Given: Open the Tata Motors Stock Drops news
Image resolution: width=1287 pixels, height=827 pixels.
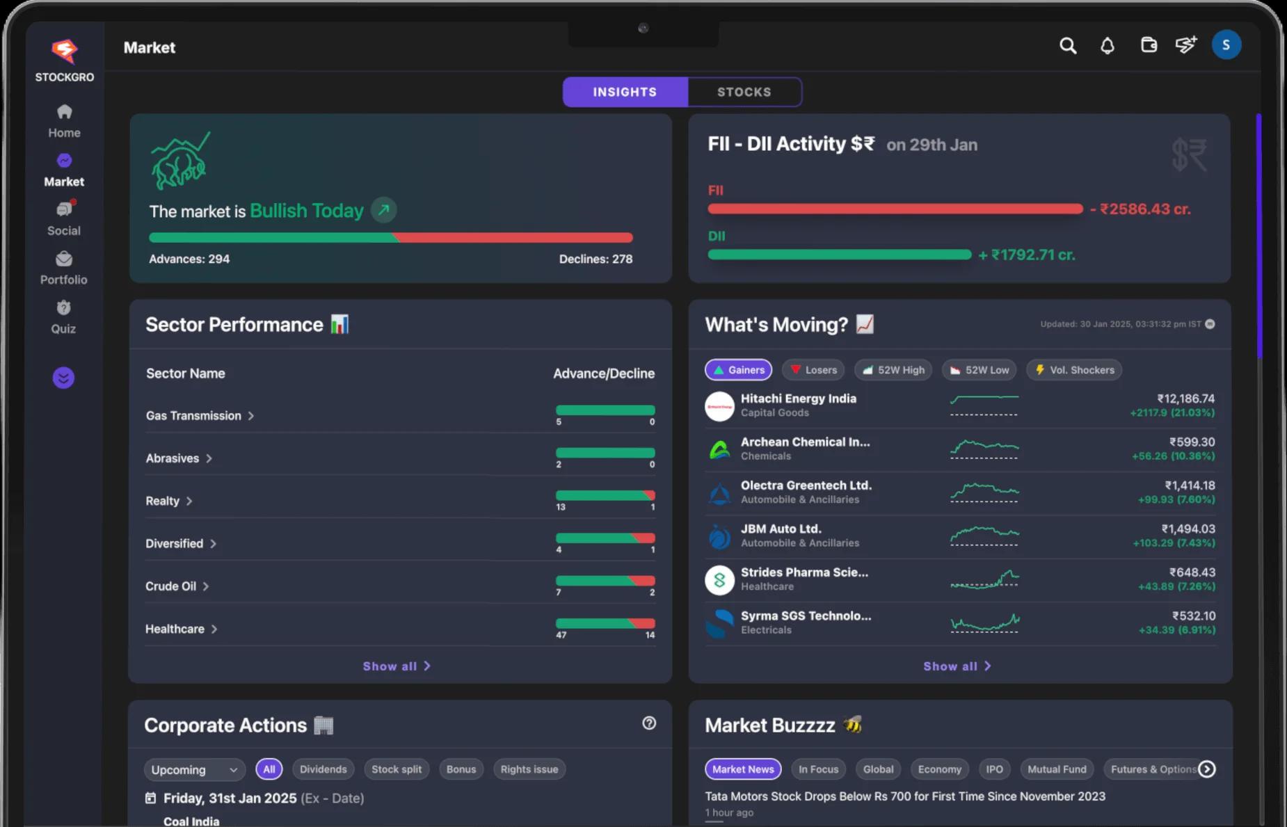Looking at the screenshot, I should [905, 796].
